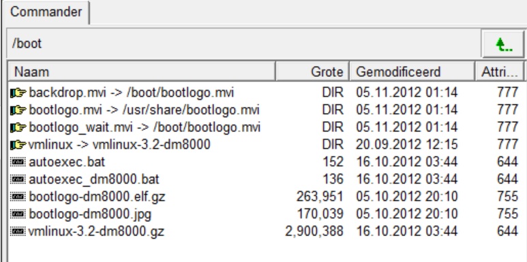Click file icon beside autoexec_dm8000.bat
This screenshot has width=527, height=262.
pyautogui.click(x=18, y=180)
